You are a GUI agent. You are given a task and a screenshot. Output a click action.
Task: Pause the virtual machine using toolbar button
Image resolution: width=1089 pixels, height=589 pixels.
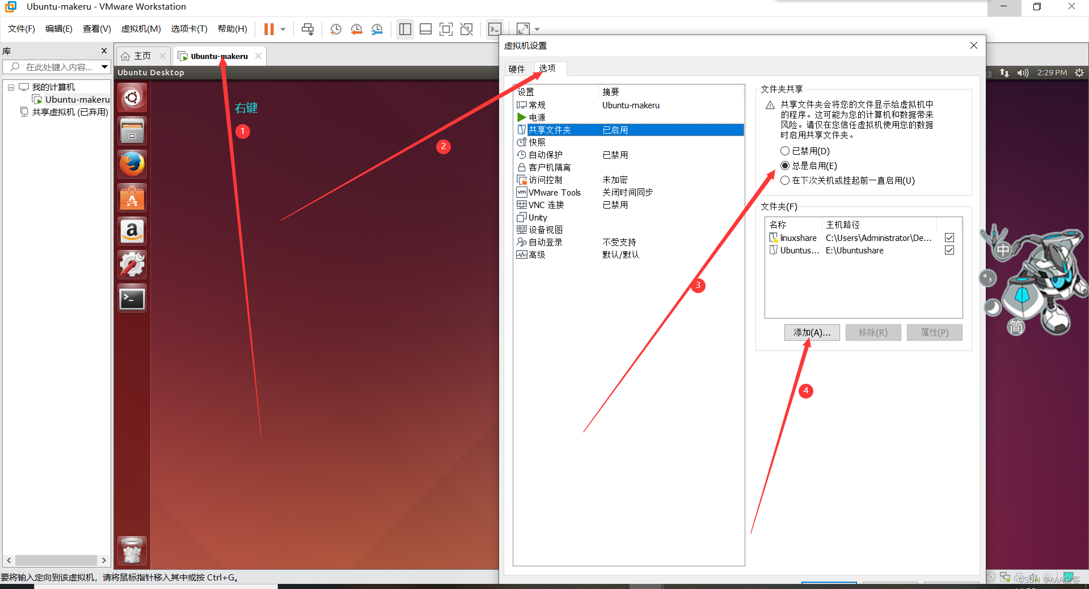pos(269,29)
